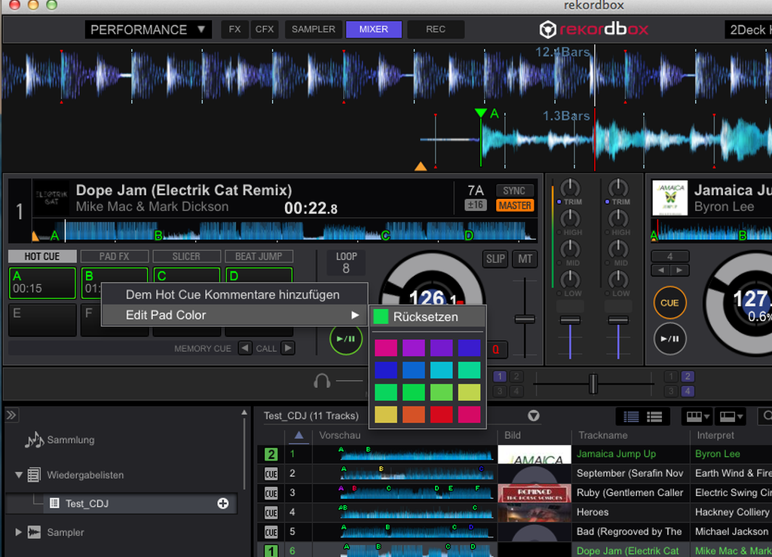772x557 pixels.
Task: Add a track via the Test_CDJ plus icon
Action: pos(222,503)
